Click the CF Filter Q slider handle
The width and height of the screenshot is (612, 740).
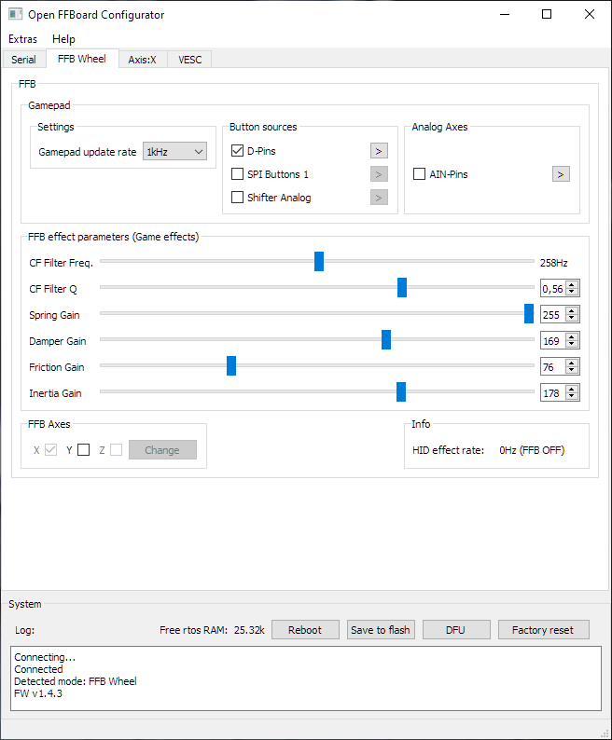pos(402,287)
